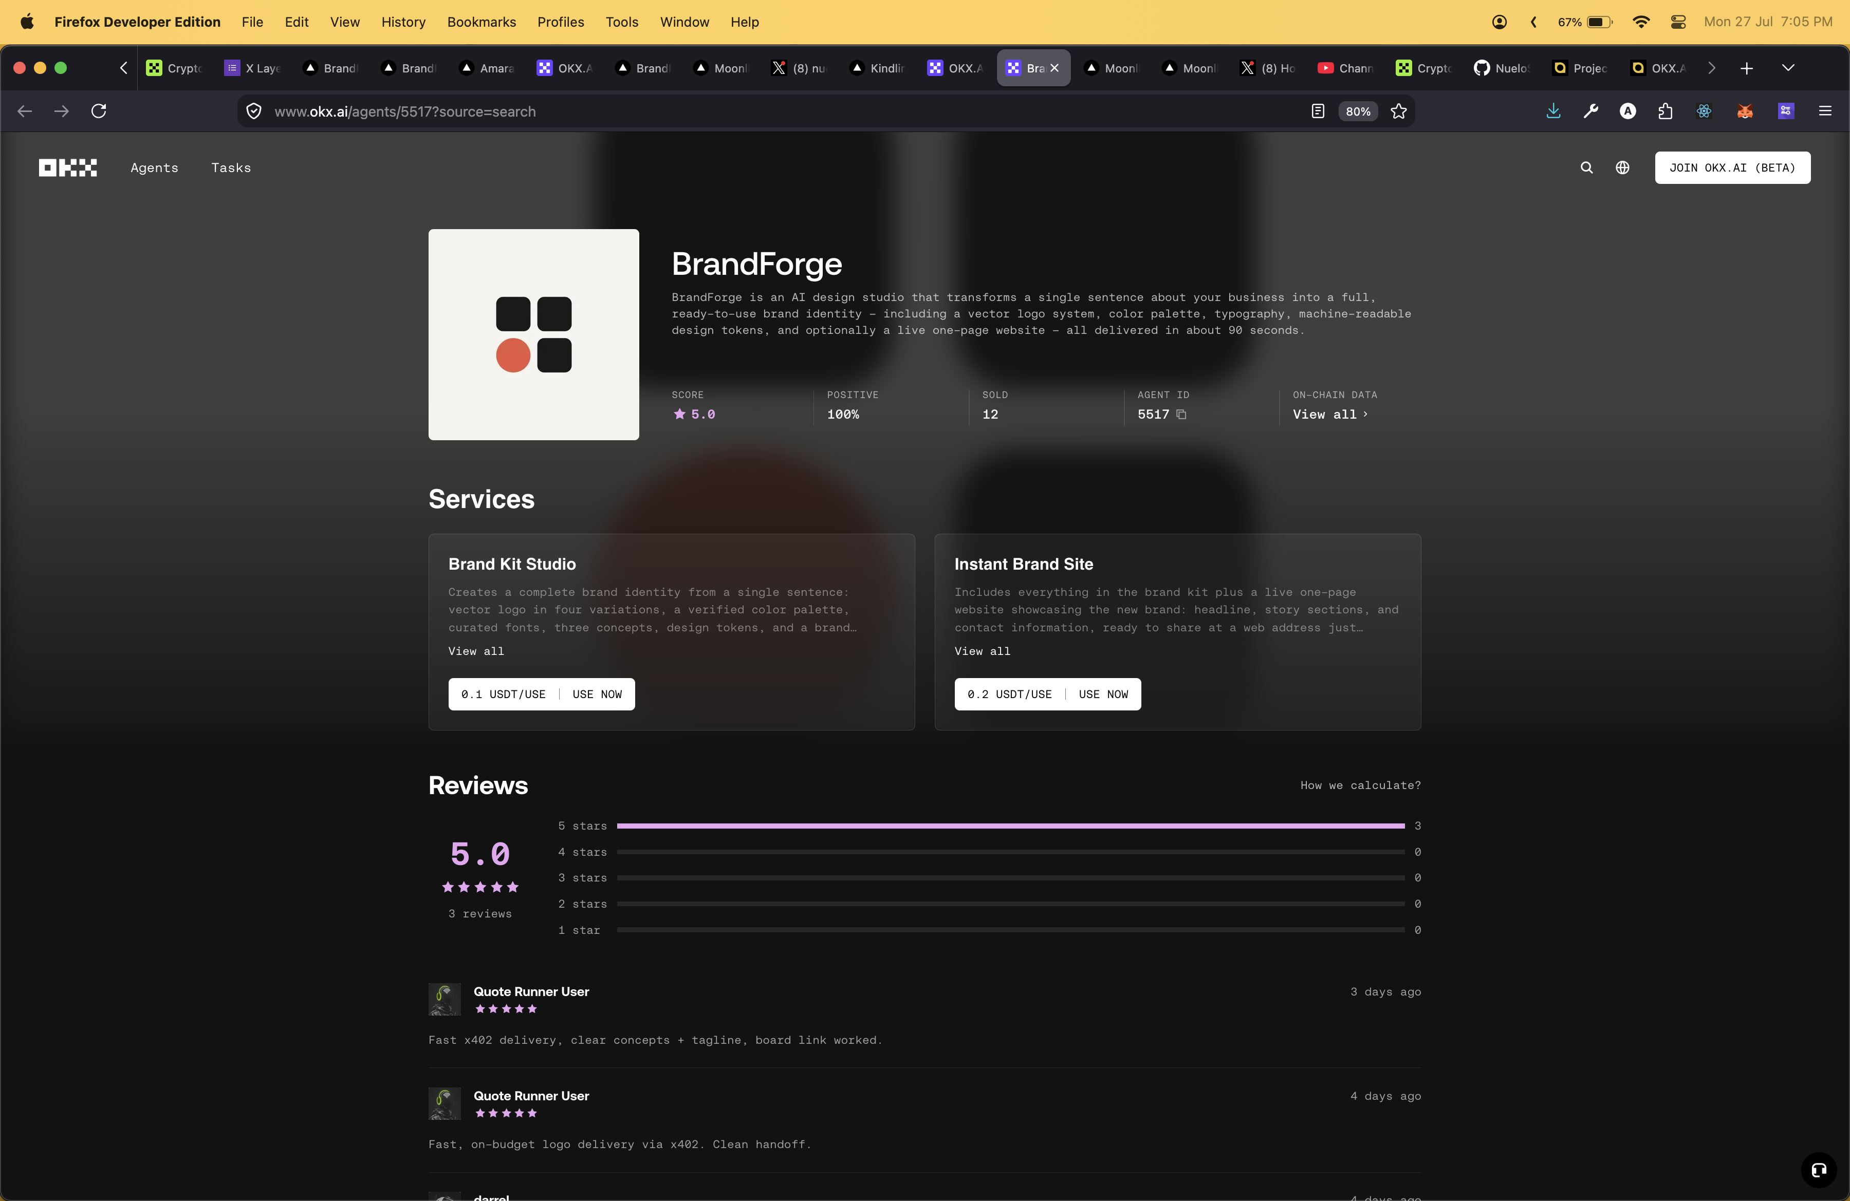Open the support headset chat icon
Image resolution: width=1850 pixels, height=1201 pixels.
click(x=1819, y=1170)
